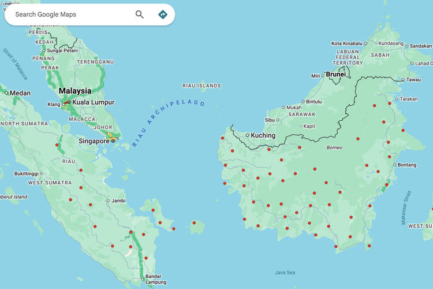This screenshot has width=433, height=289.
Task: Click the Bukittinggi city marker
Action: [x=42, y=173]
